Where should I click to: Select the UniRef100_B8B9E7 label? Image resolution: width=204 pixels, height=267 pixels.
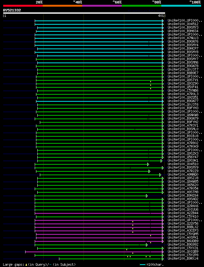point(183,73)
